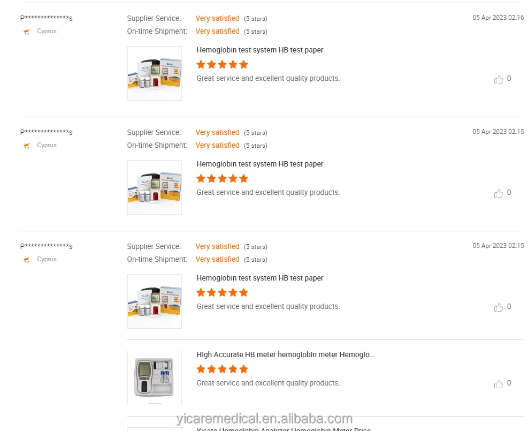Click the star rating of the HB meter review
The height and width of the screenshot is (431, 528).
[x=222, y=369]
